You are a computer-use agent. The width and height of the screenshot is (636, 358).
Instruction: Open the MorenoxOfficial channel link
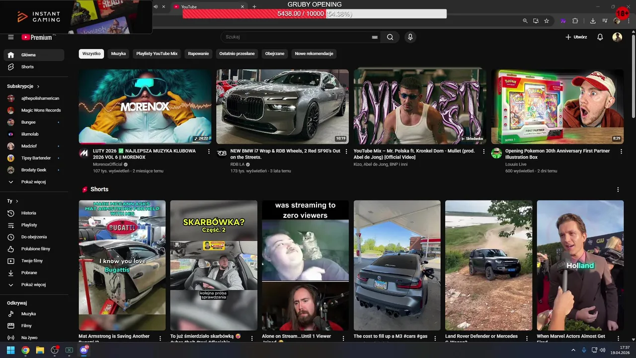107,164
